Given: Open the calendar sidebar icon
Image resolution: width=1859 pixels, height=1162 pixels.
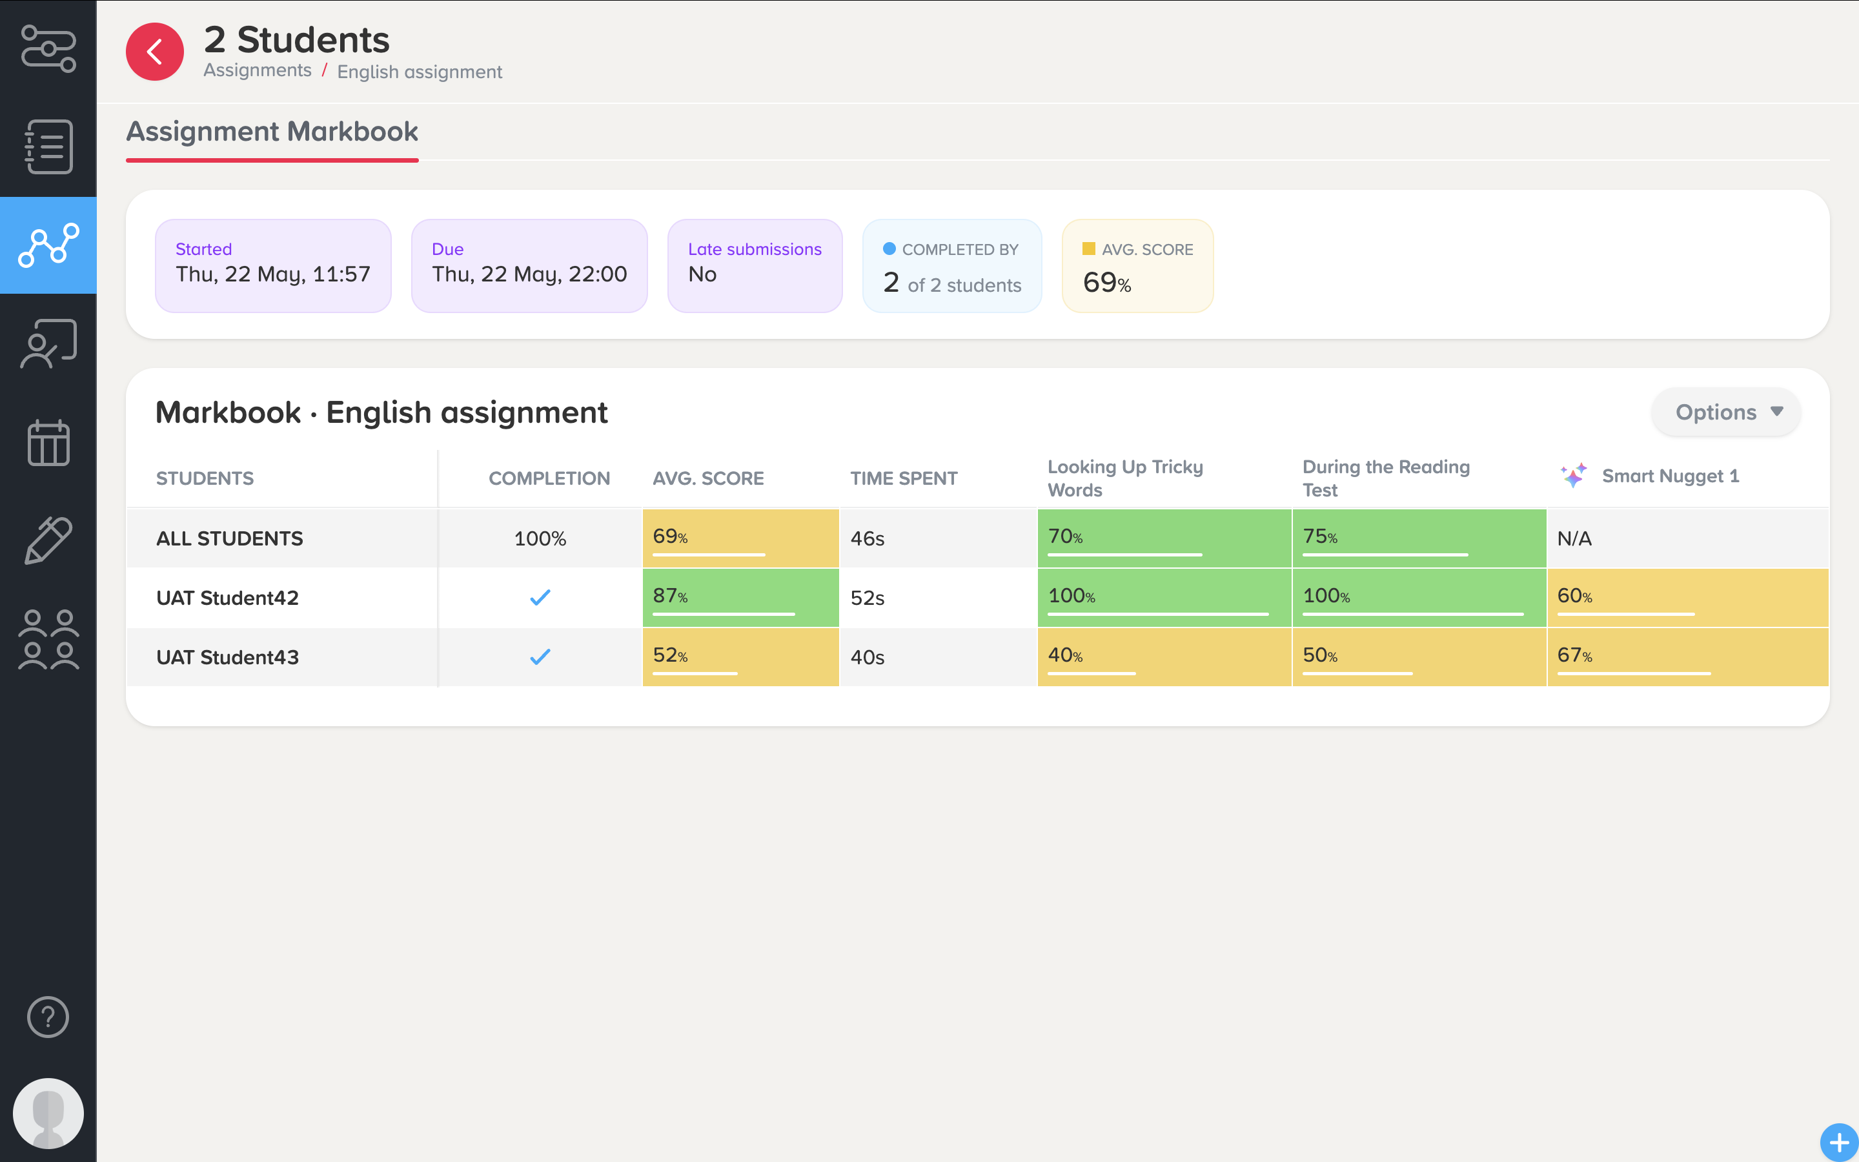Looking at the screenshot, I should (48, 443).
